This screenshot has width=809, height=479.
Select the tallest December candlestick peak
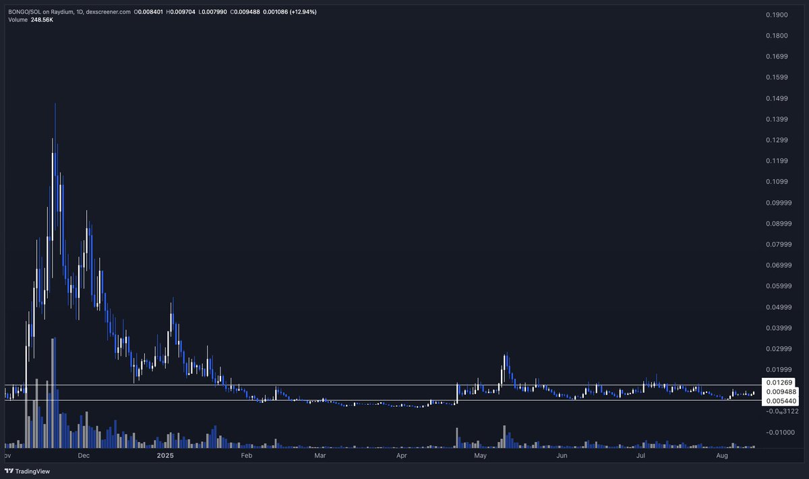55,104
